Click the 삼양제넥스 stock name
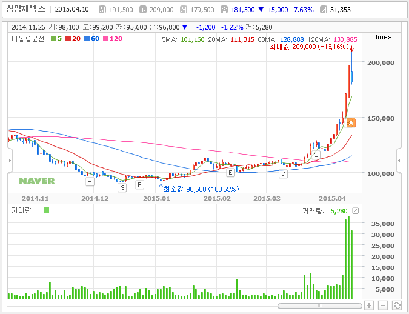The image size is (409, 314). tap(25, 9)
